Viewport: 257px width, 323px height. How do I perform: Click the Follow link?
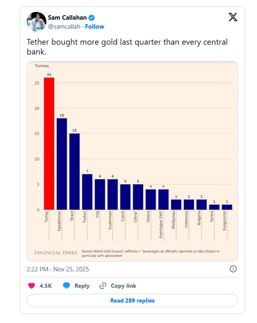click(x=95, y=27)
